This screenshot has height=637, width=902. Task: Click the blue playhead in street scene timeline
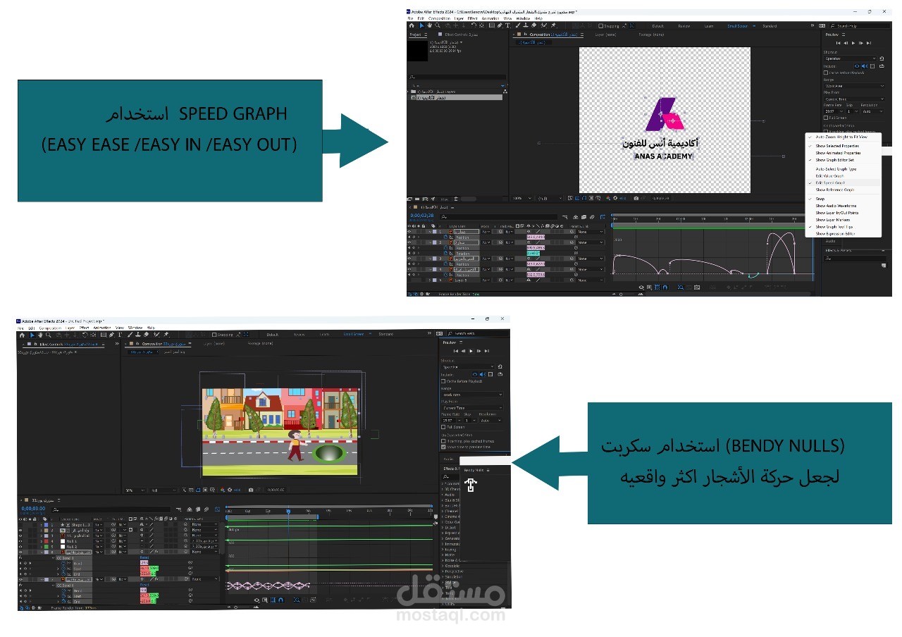point(288,512)
